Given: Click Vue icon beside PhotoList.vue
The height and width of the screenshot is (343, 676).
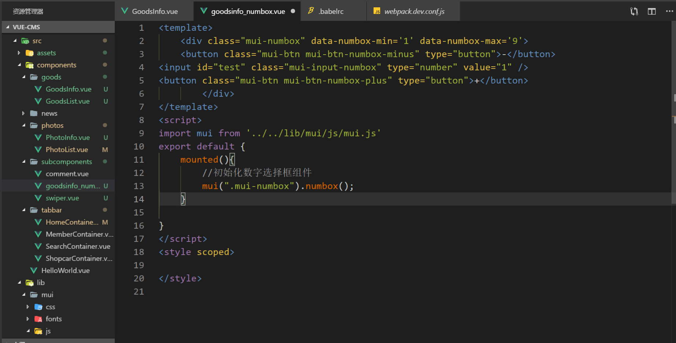Looking at the screenshot, I should (x=38, y=150).
